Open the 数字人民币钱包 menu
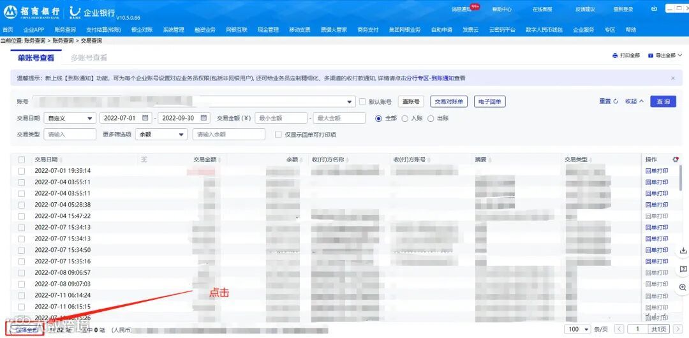This screenshot has height=338, width=689. click(544, 30)
